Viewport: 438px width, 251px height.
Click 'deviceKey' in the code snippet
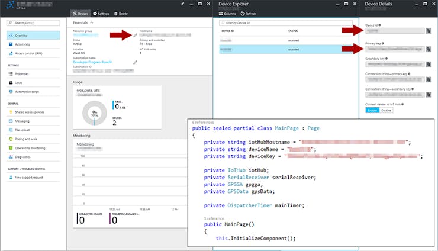[262, 156]
